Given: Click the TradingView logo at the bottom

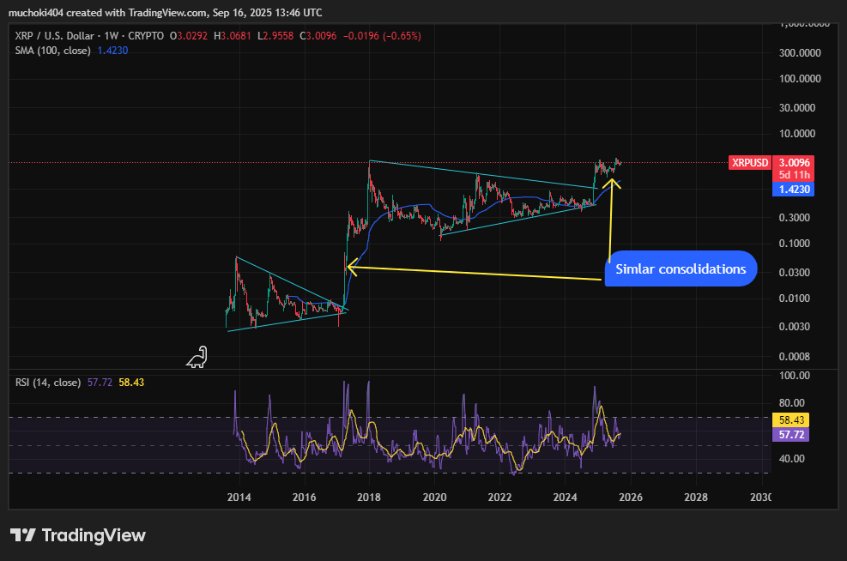Looking at the screenshot, I should (x=78, y=535).
